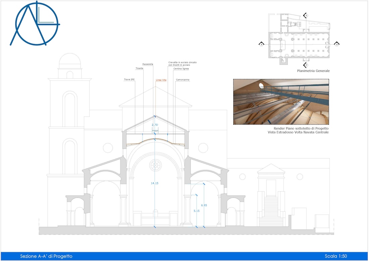Click the 14.15 height dimension
The image size is (369, 261).
(154, 183)
